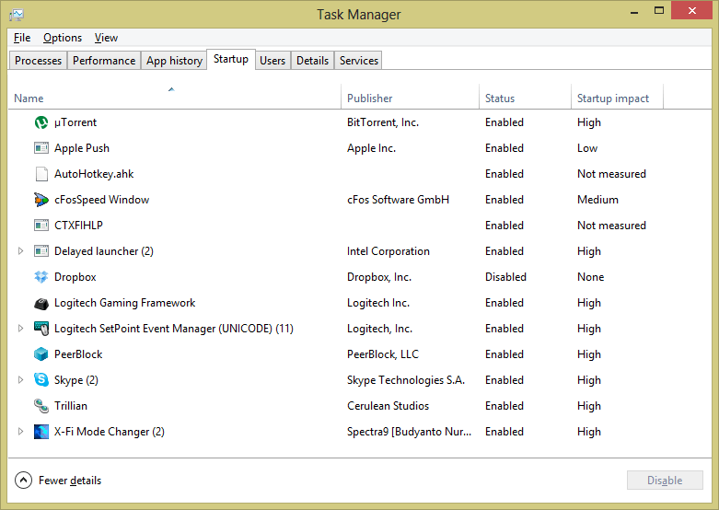
Task: Select the PeerBlock entry name
Action: coord(78,354)
